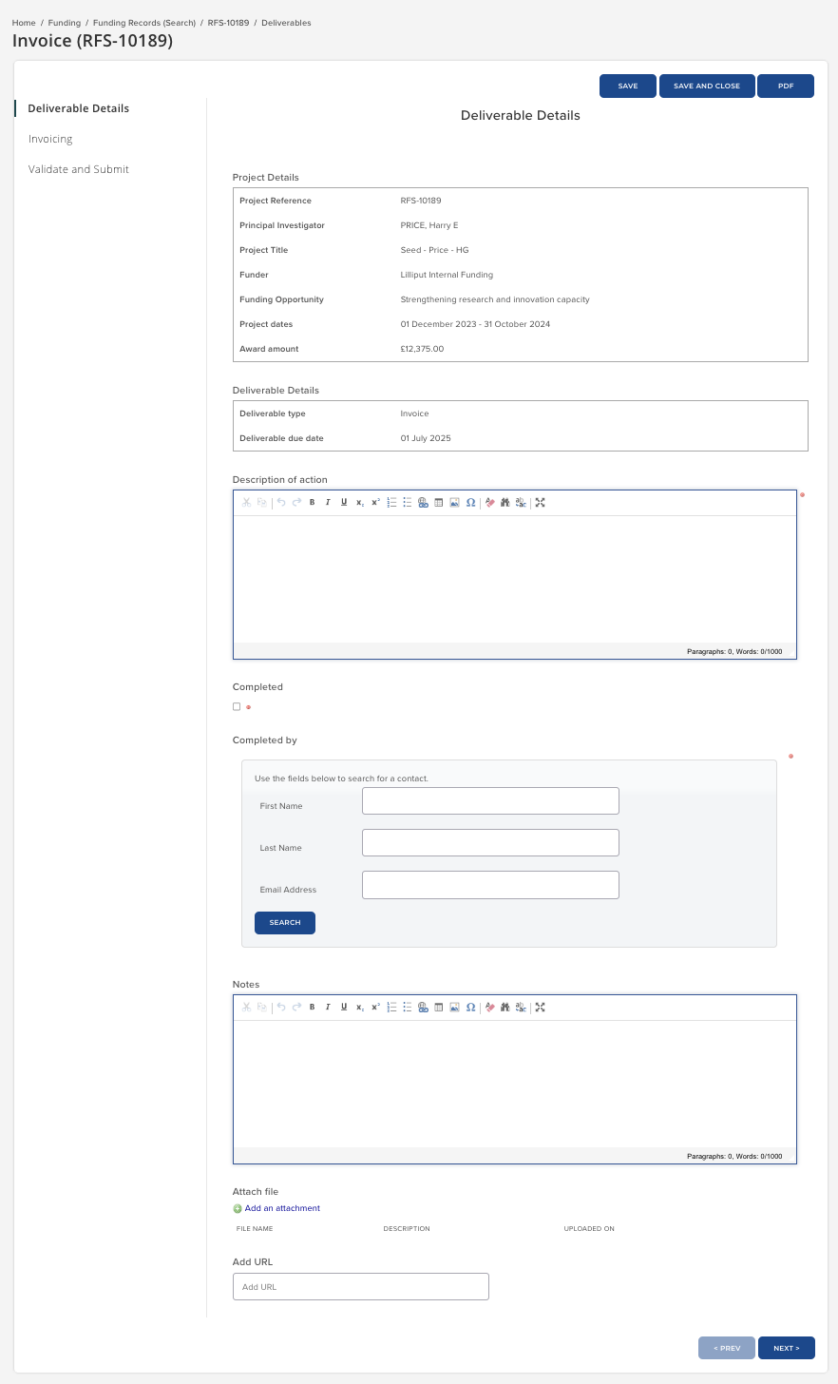
Task: Click Undo in Description of action toolbar
Action: pos(281,503)
